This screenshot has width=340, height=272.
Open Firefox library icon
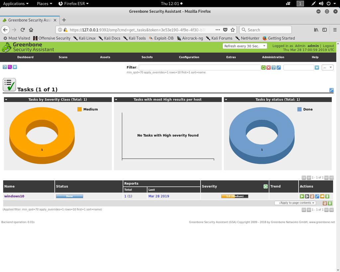(316, 30)
